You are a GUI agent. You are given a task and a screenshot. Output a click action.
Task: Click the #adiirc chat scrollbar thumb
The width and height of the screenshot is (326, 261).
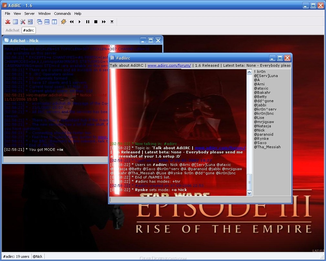249,182
